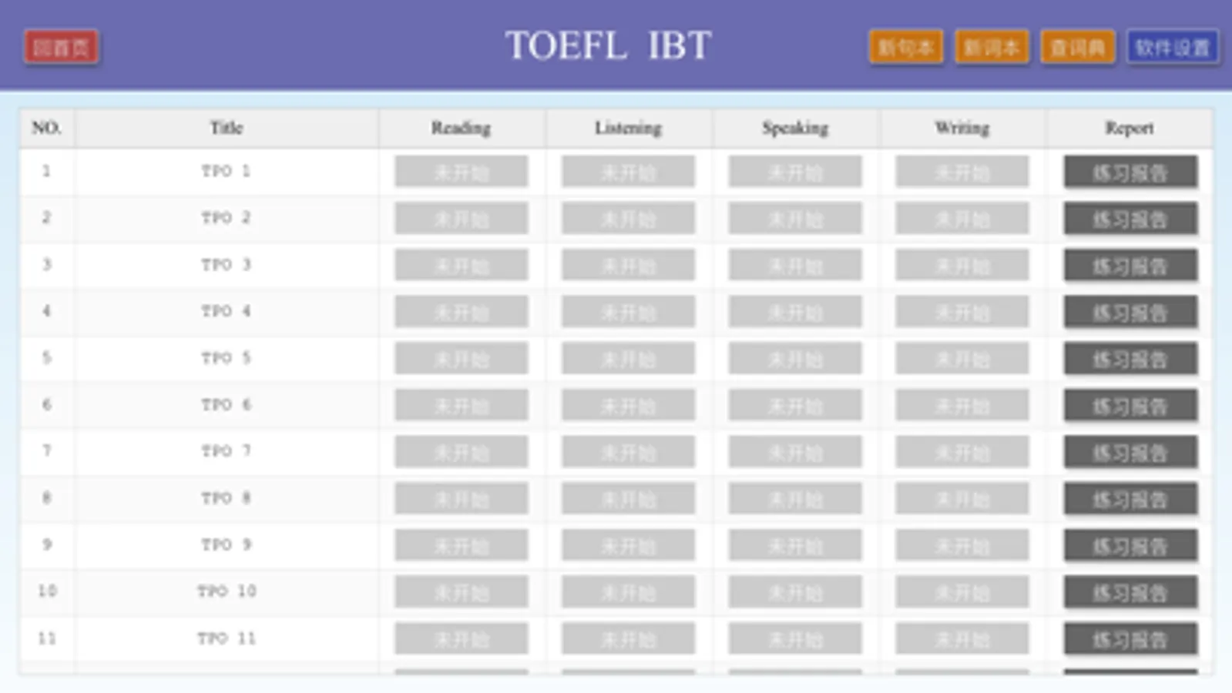Start TPO 2 Reading section
The width and height of the screenshot is (1232, 693).
click(x=462, y=219)
